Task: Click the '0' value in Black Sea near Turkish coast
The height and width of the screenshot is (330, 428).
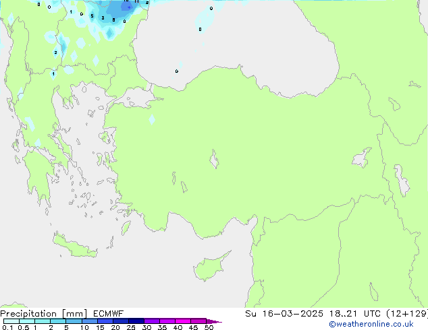Action: click(x=177, y=71)
